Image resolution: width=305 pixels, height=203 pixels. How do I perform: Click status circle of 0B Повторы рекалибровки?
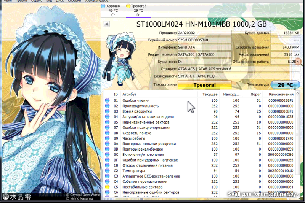(x=107, y=149)
